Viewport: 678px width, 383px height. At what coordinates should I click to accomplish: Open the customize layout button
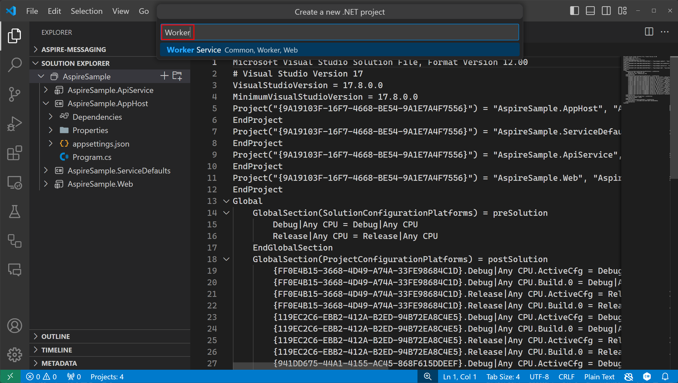pyautogui.click(x=622, y=11)
